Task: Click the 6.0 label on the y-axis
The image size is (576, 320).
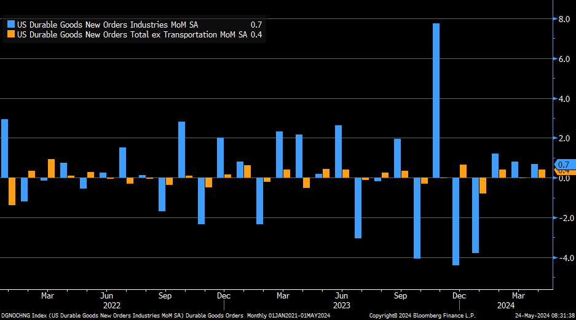Action: click(564, 60)
